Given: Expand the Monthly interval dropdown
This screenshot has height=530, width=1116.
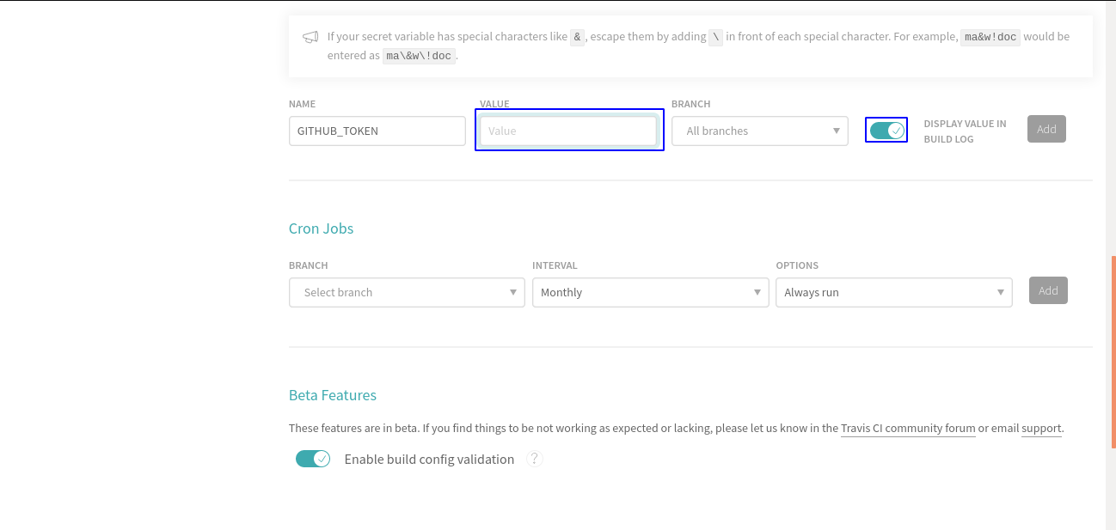Looking at the screenshot, I should 650,292.
